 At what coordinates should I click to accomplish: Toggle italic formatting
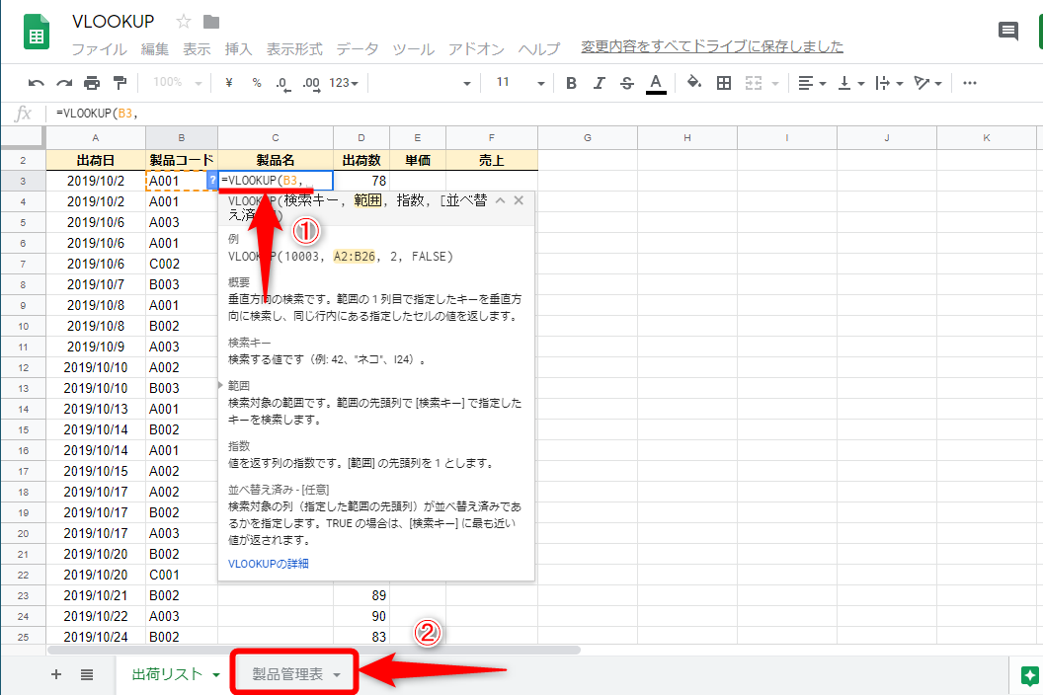[598, 83]
